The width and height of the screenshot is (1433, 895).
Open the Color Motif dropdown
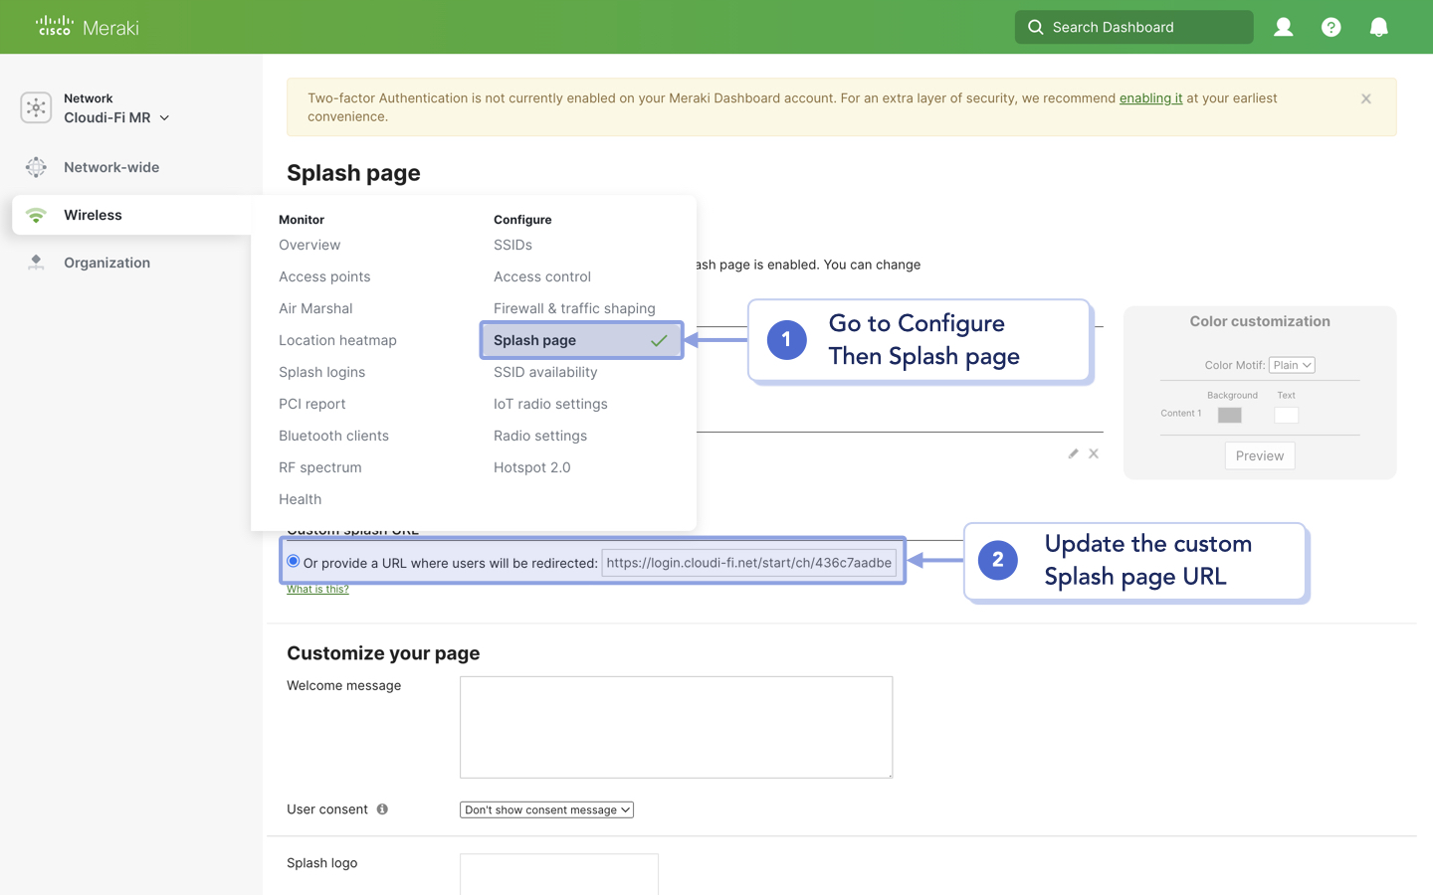pos(1292,364)
